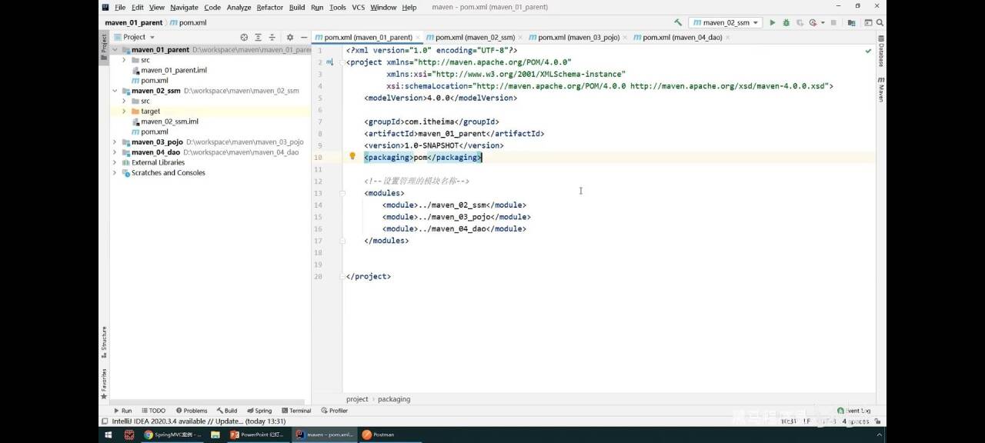The height and width of the screenshot is (443, 985).
Task: Click the yellow lightbulb intention icon
Action: [352, 156]
